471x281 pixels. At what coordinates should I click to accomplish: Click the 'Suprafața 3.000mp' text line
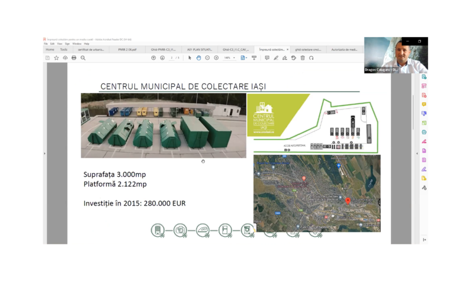point(114,174)
